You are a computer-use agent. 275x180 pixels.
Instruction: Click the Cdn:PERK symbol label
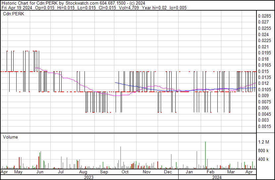pos(14,14)
